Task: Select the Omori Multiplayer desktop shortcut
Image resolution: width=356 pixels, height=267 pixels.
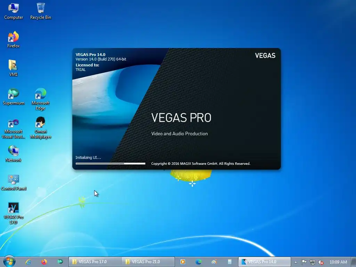Action: click(41, 128)
